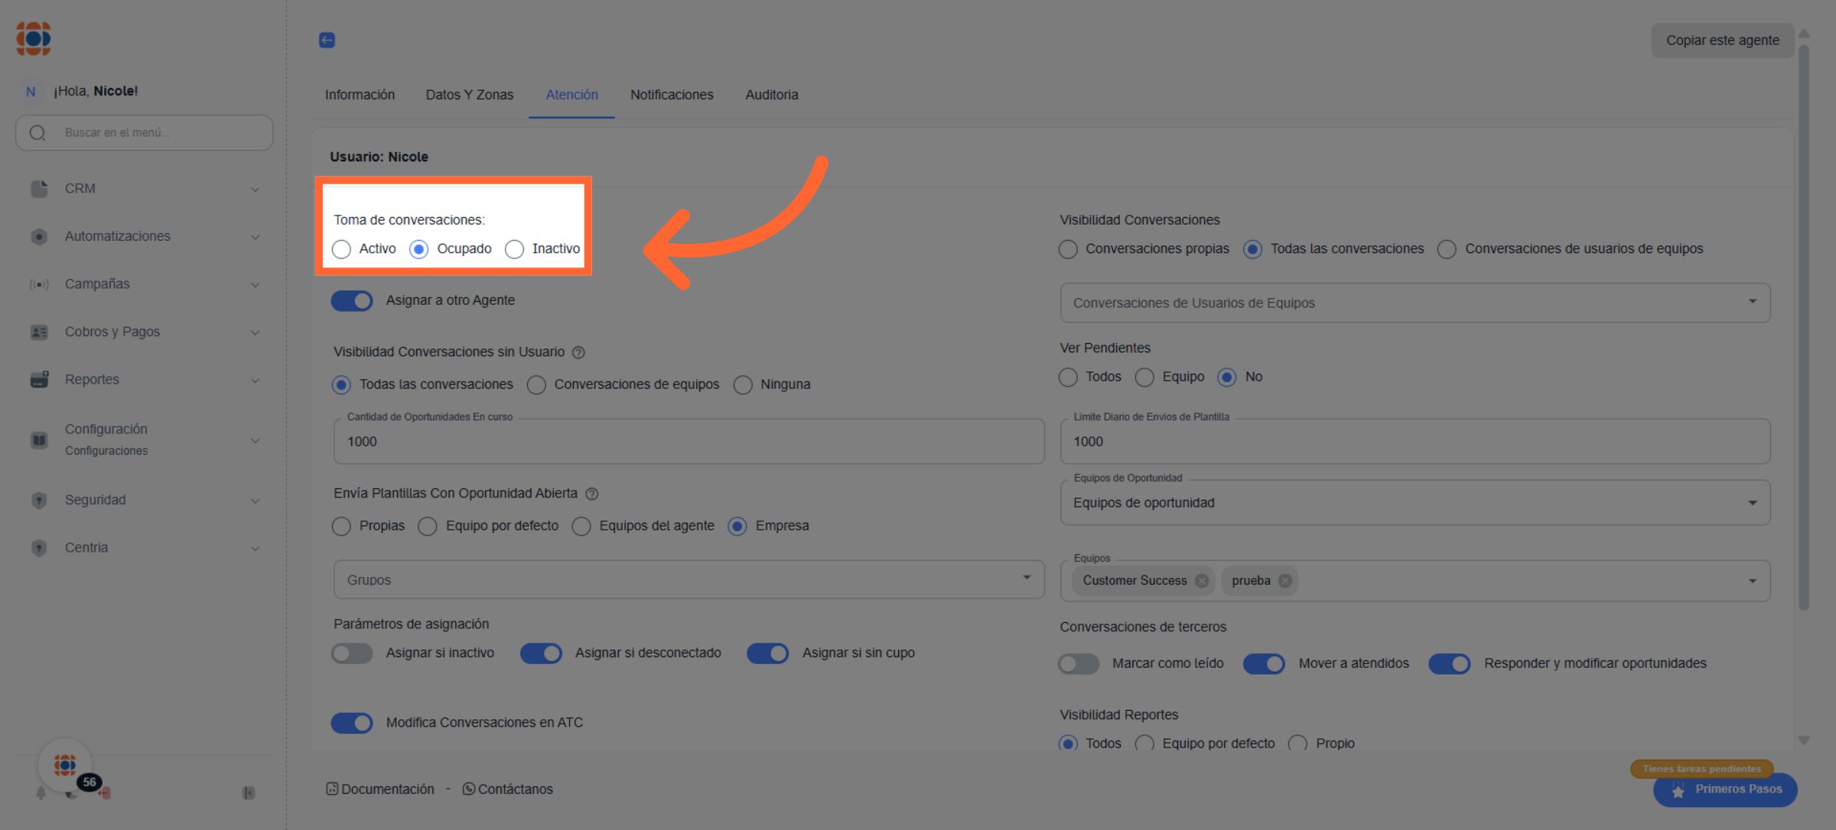Screen dimensions: 1836x830
Task: Open the Datos Y Zonas tab
Action: click(470, 95)
